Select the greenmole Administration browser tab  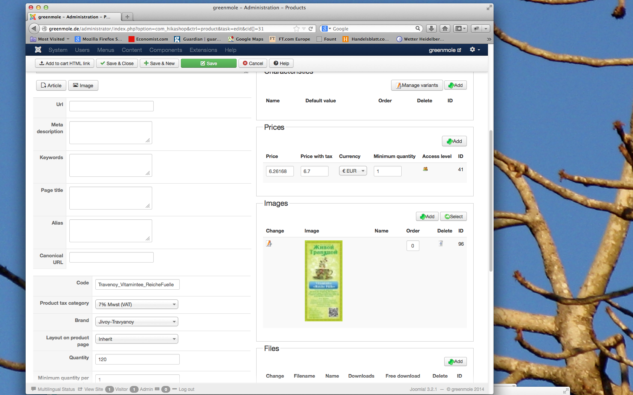coord(74,17)
